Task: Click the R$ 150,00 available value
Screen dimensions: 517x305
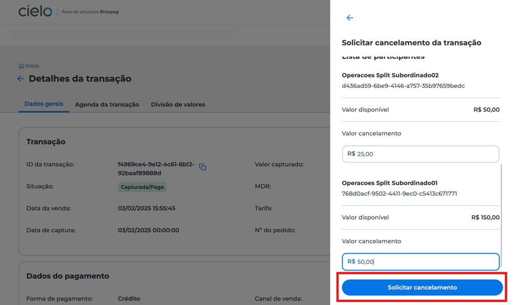Action: (486, 218)
